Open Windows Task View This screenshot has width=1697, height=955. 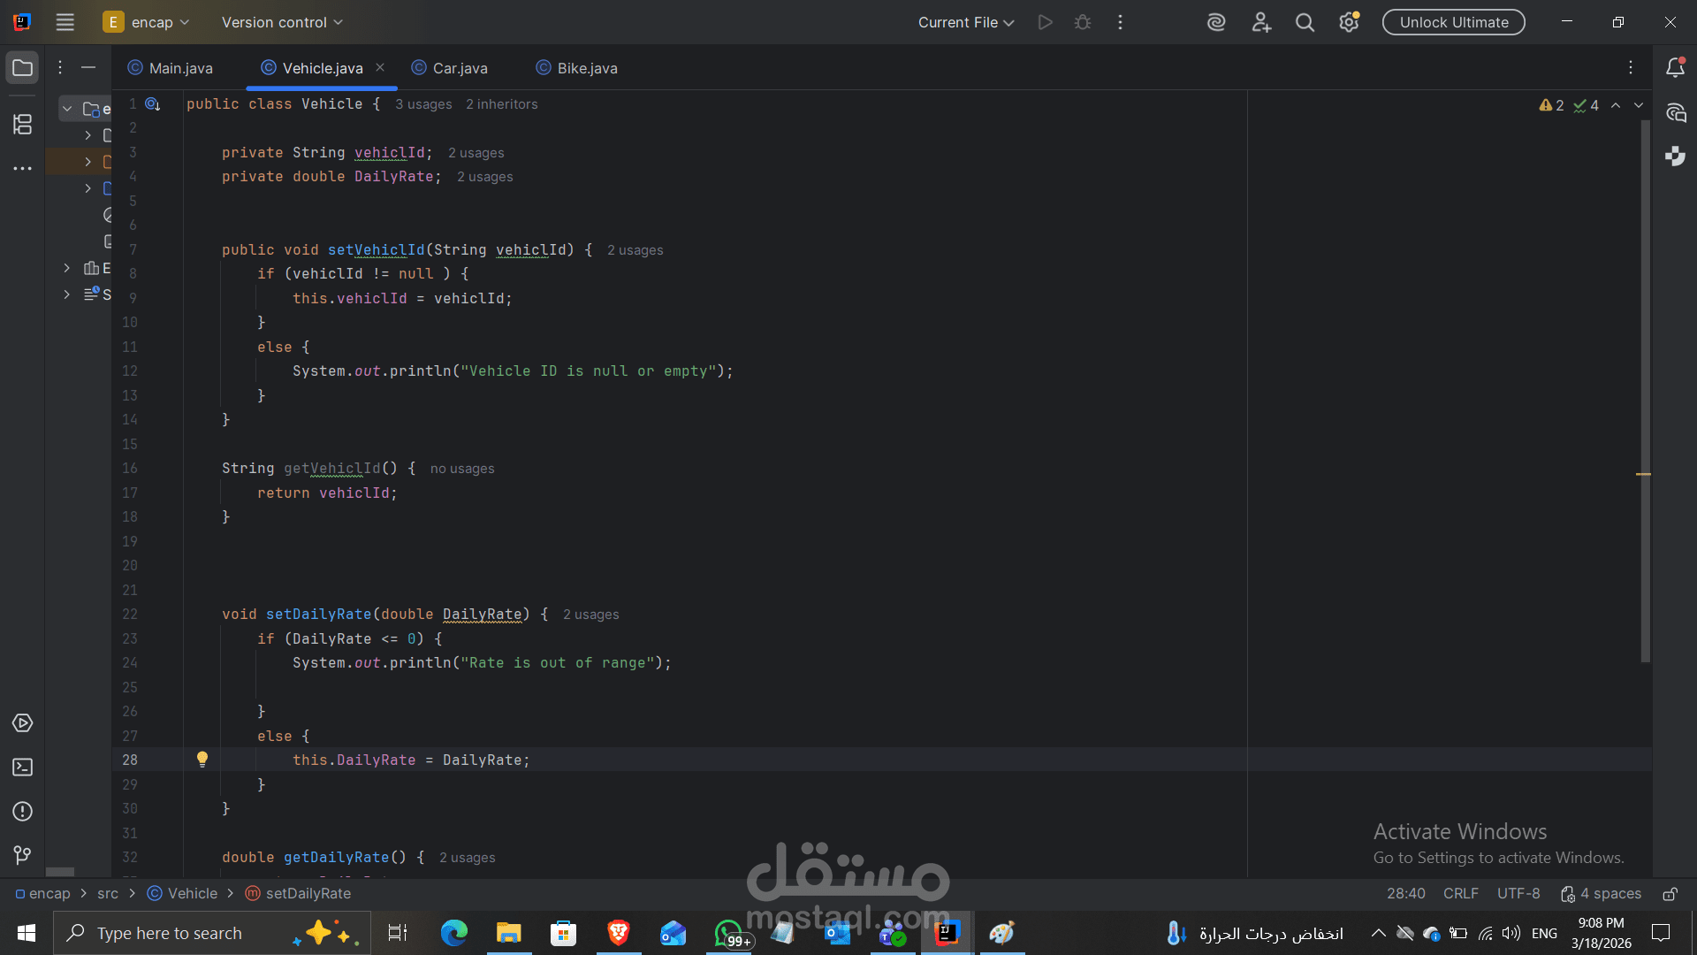tap(398, 933)
